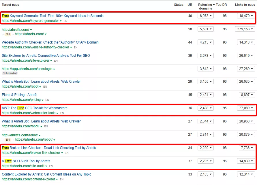Expand URL caret for ahrefs.com/pricing
This screenshot has width=257, height=185.
(x=42, y=100)
